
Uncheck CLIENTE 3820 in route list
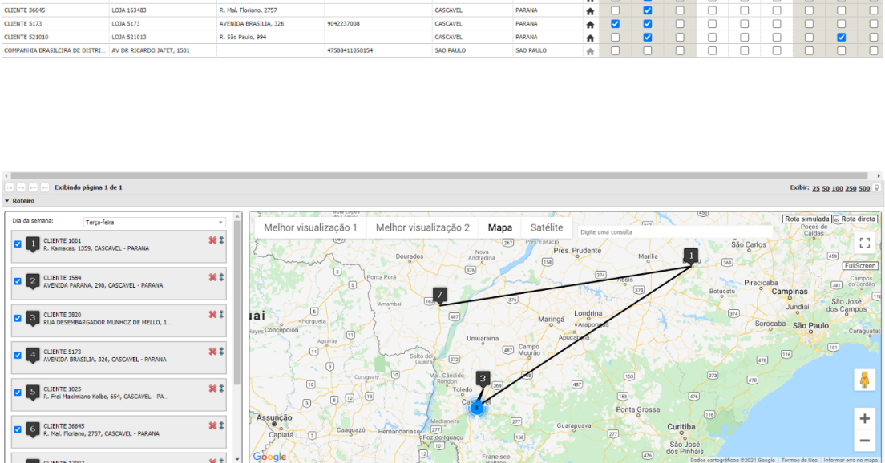coord(18,318)
